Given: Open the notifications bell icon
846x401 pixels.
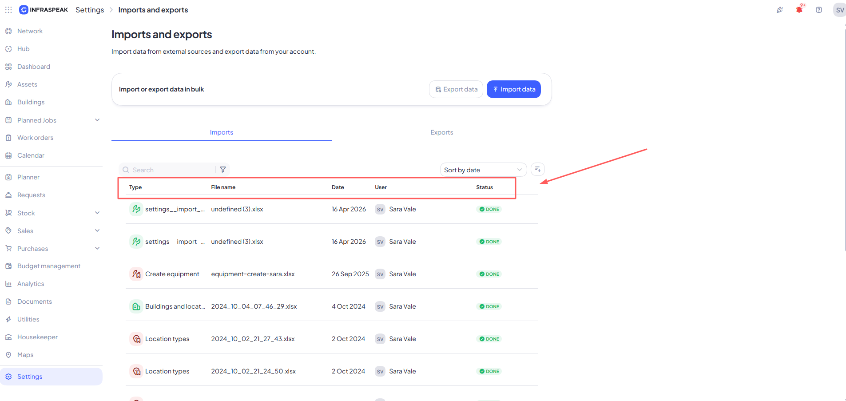Looking at the screenshot, I should pos(799,10).
